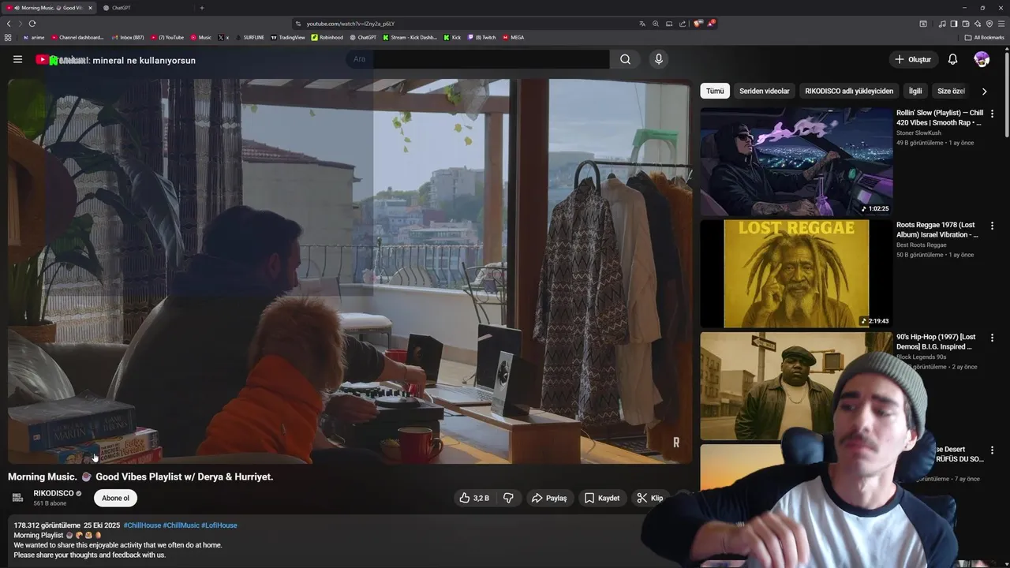Open the Robinhood bookmark

point(327,37)
